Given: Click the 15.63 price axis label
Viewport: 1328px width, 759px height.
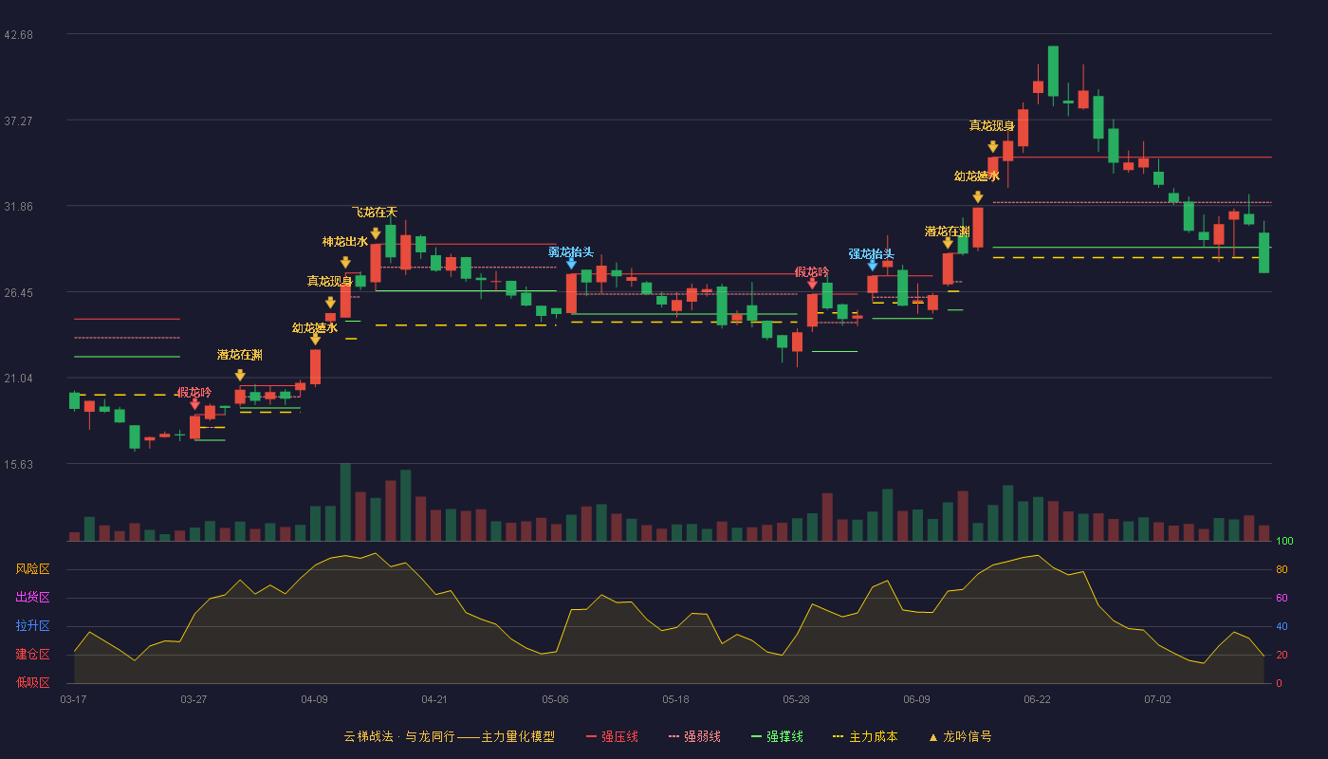Looking at the screenshot, I should coord(19,465).
